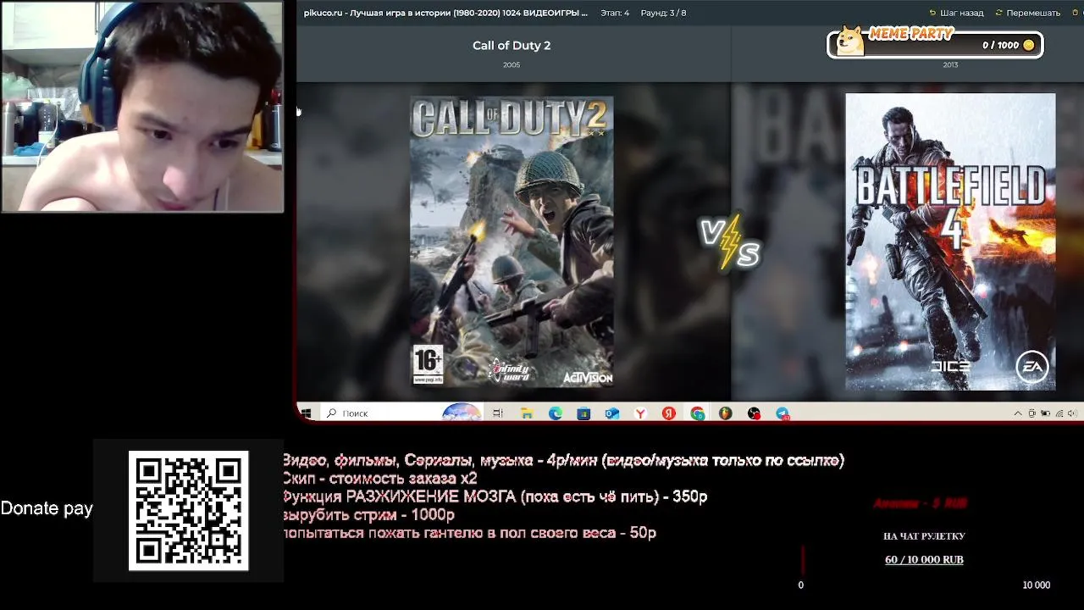Expand the system tray hidden icons arrow

tap(1018, 413)
